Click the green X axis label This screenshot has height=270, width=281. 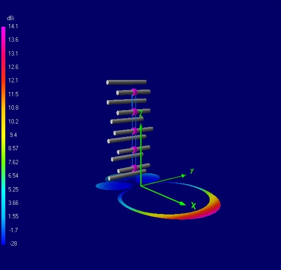193,206
